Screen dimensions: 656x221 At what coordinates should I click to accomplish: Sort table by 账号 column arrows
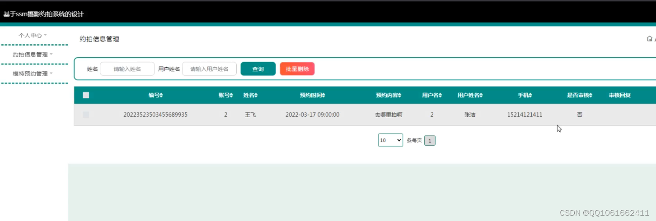pyautogui.click(x=231, y=96)
